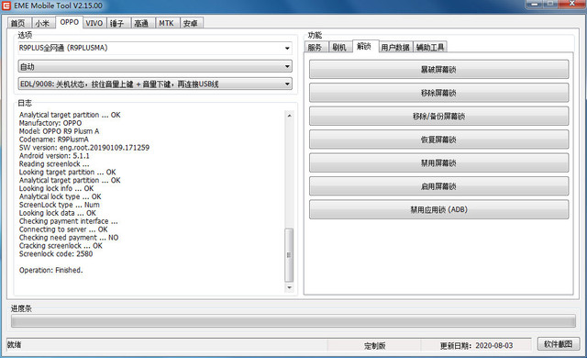Open the 用户数据 function tab
This screenshot has width=587, height=358.
pos(395,47)
